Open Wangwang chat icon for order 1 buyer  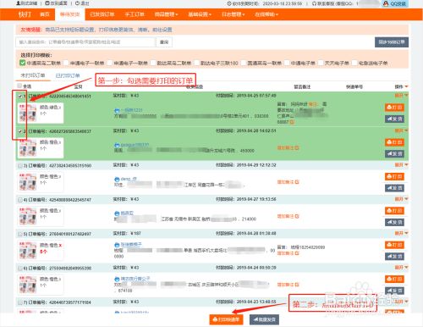[x=117, y=110]
